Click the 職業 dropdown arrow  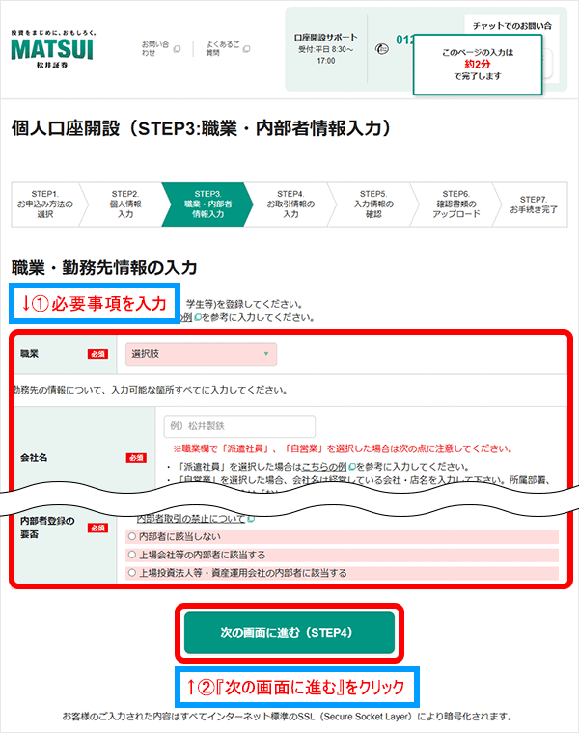point(266,354)
